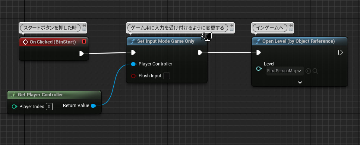The height and width of the screenshot is (145, 360).
Task: Click the On Clicked (BtnStart) event icon
Action: pyautogui.click(x=25, y=42)
